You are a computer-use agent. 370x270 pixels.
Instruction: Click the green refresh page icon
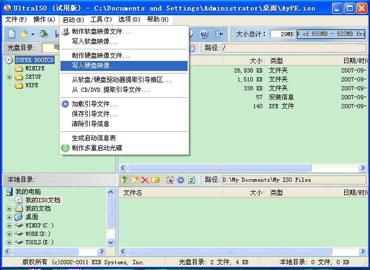(x=191, y=180)
